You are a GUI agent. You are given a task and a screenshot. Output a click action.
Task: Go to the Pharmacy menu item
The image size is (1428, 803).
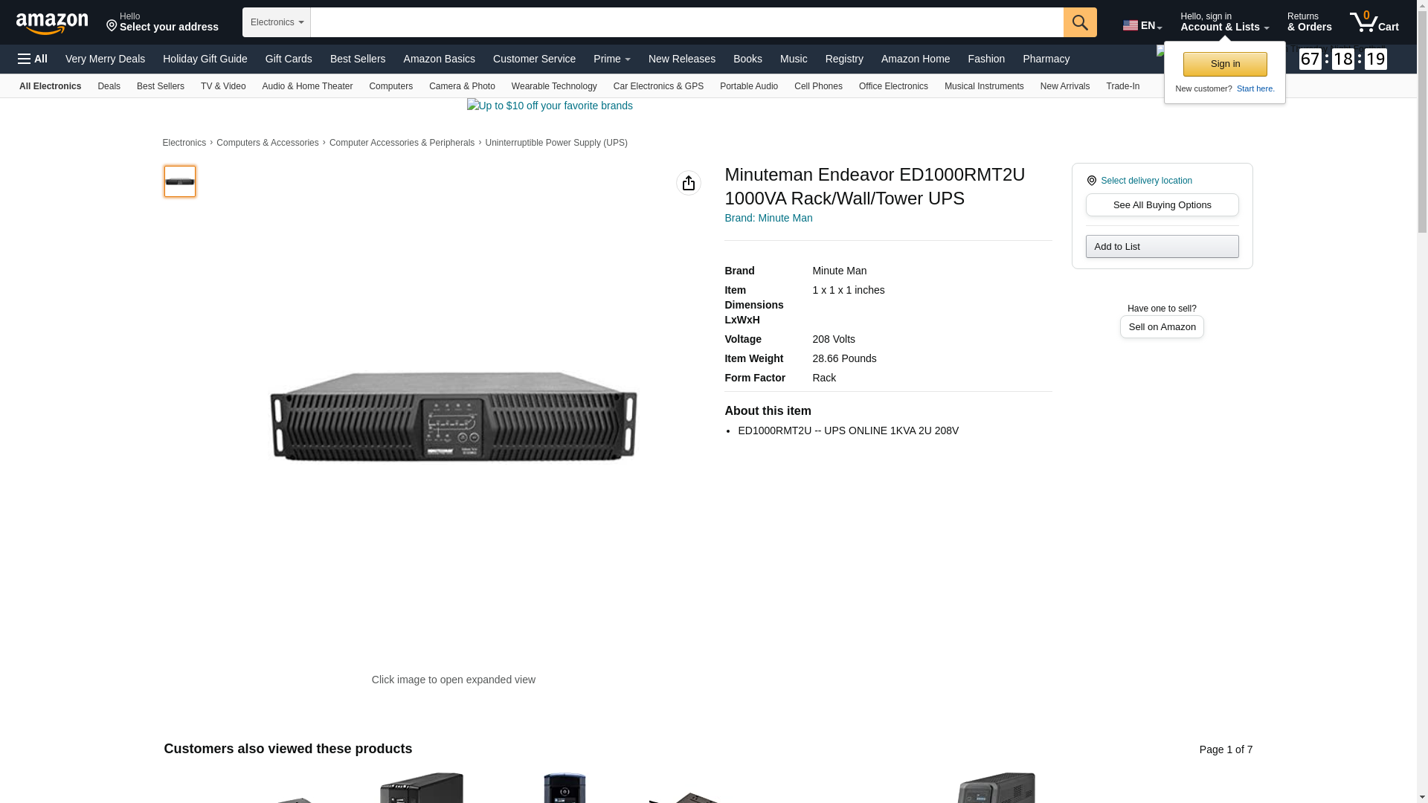[x=1045, y=59]
